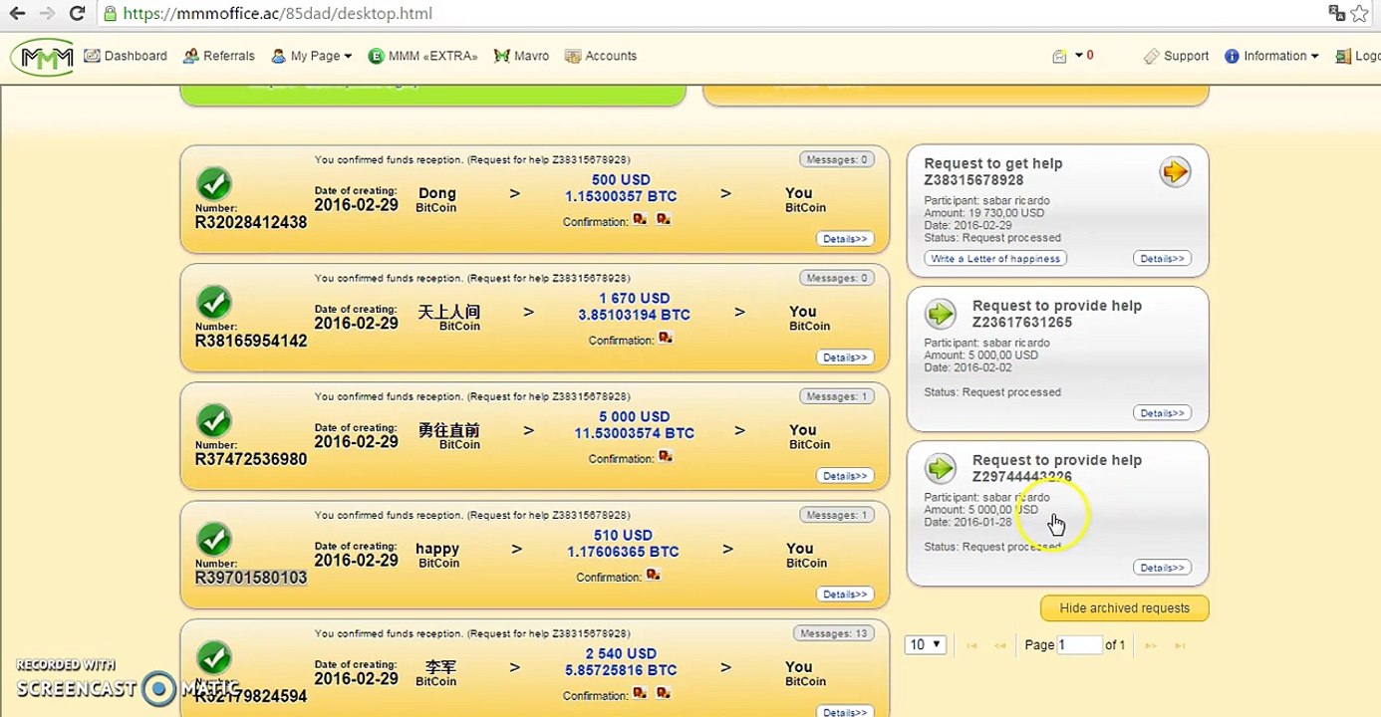
Task: Open the Support menu item
Action: coord(1176,56)
